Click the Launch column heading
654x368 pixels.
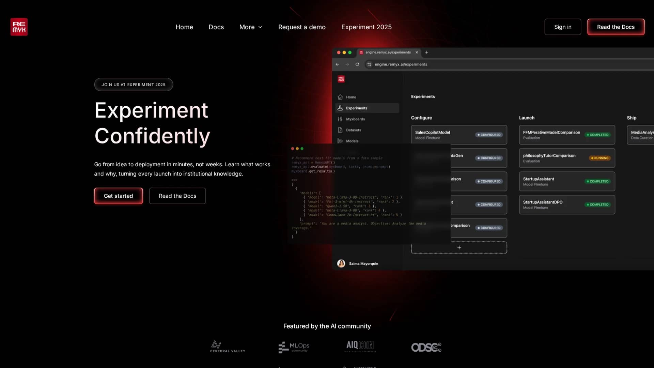(527, 118)
